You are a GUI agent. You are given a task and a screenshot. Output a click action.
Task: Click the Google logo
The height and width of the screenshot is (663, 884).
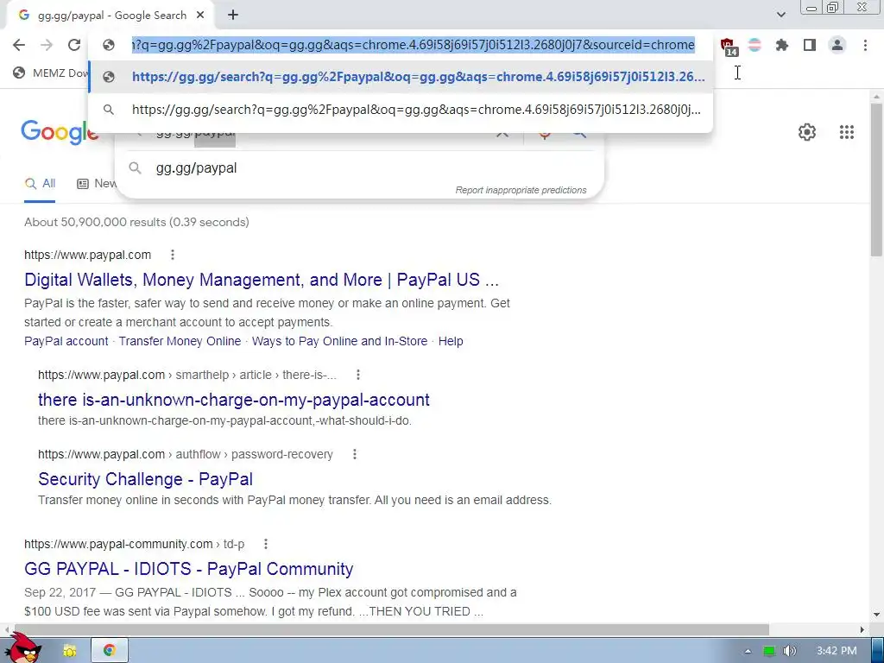(x=60, y=132)
